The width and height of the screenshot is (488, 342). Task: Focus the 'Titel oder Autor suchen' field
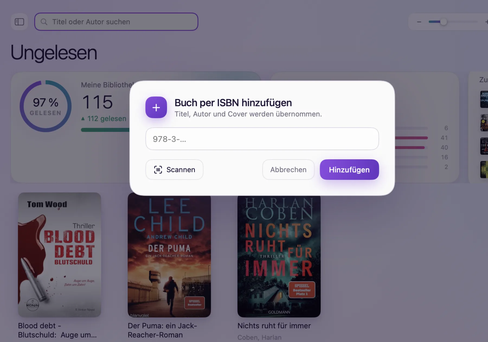click(x=116, y=22)
